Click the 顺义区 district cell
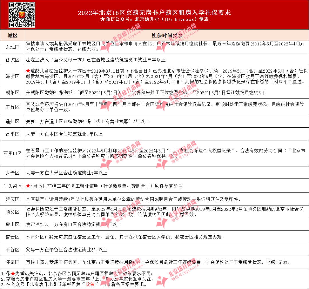This screenshot has height=289, width=309. tap(13, 212)
